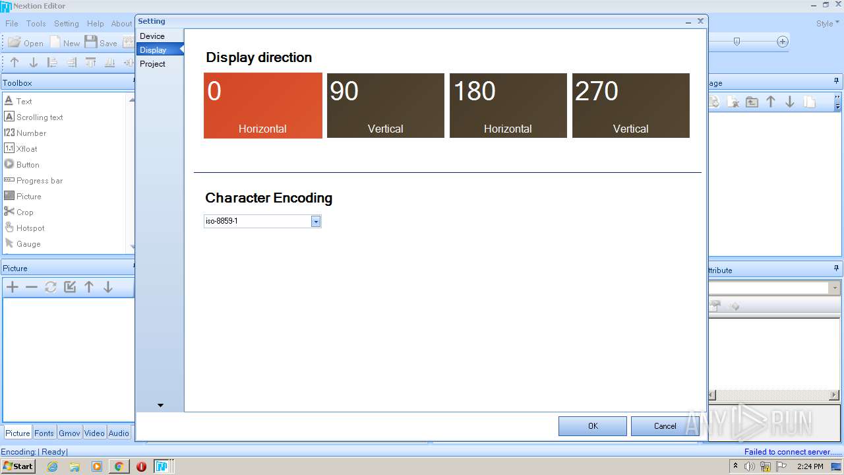Viewport: 844px width, 475px height.
Task: Pin the Page panel
Action: point(837,82)
